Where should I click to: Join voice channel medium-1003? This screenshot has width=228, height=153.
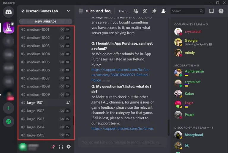click(x=46, y=46)
